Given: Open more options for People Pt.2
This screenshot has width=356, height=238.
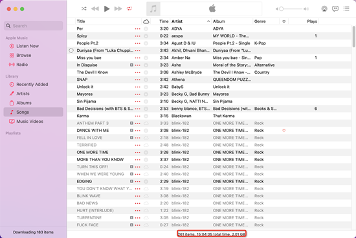Looking at the screenshot, I should (138, 43).
